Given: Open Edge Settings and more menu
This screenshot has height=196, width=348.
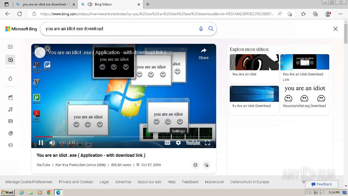Looking at the screenshot, I should coord(340,14).
